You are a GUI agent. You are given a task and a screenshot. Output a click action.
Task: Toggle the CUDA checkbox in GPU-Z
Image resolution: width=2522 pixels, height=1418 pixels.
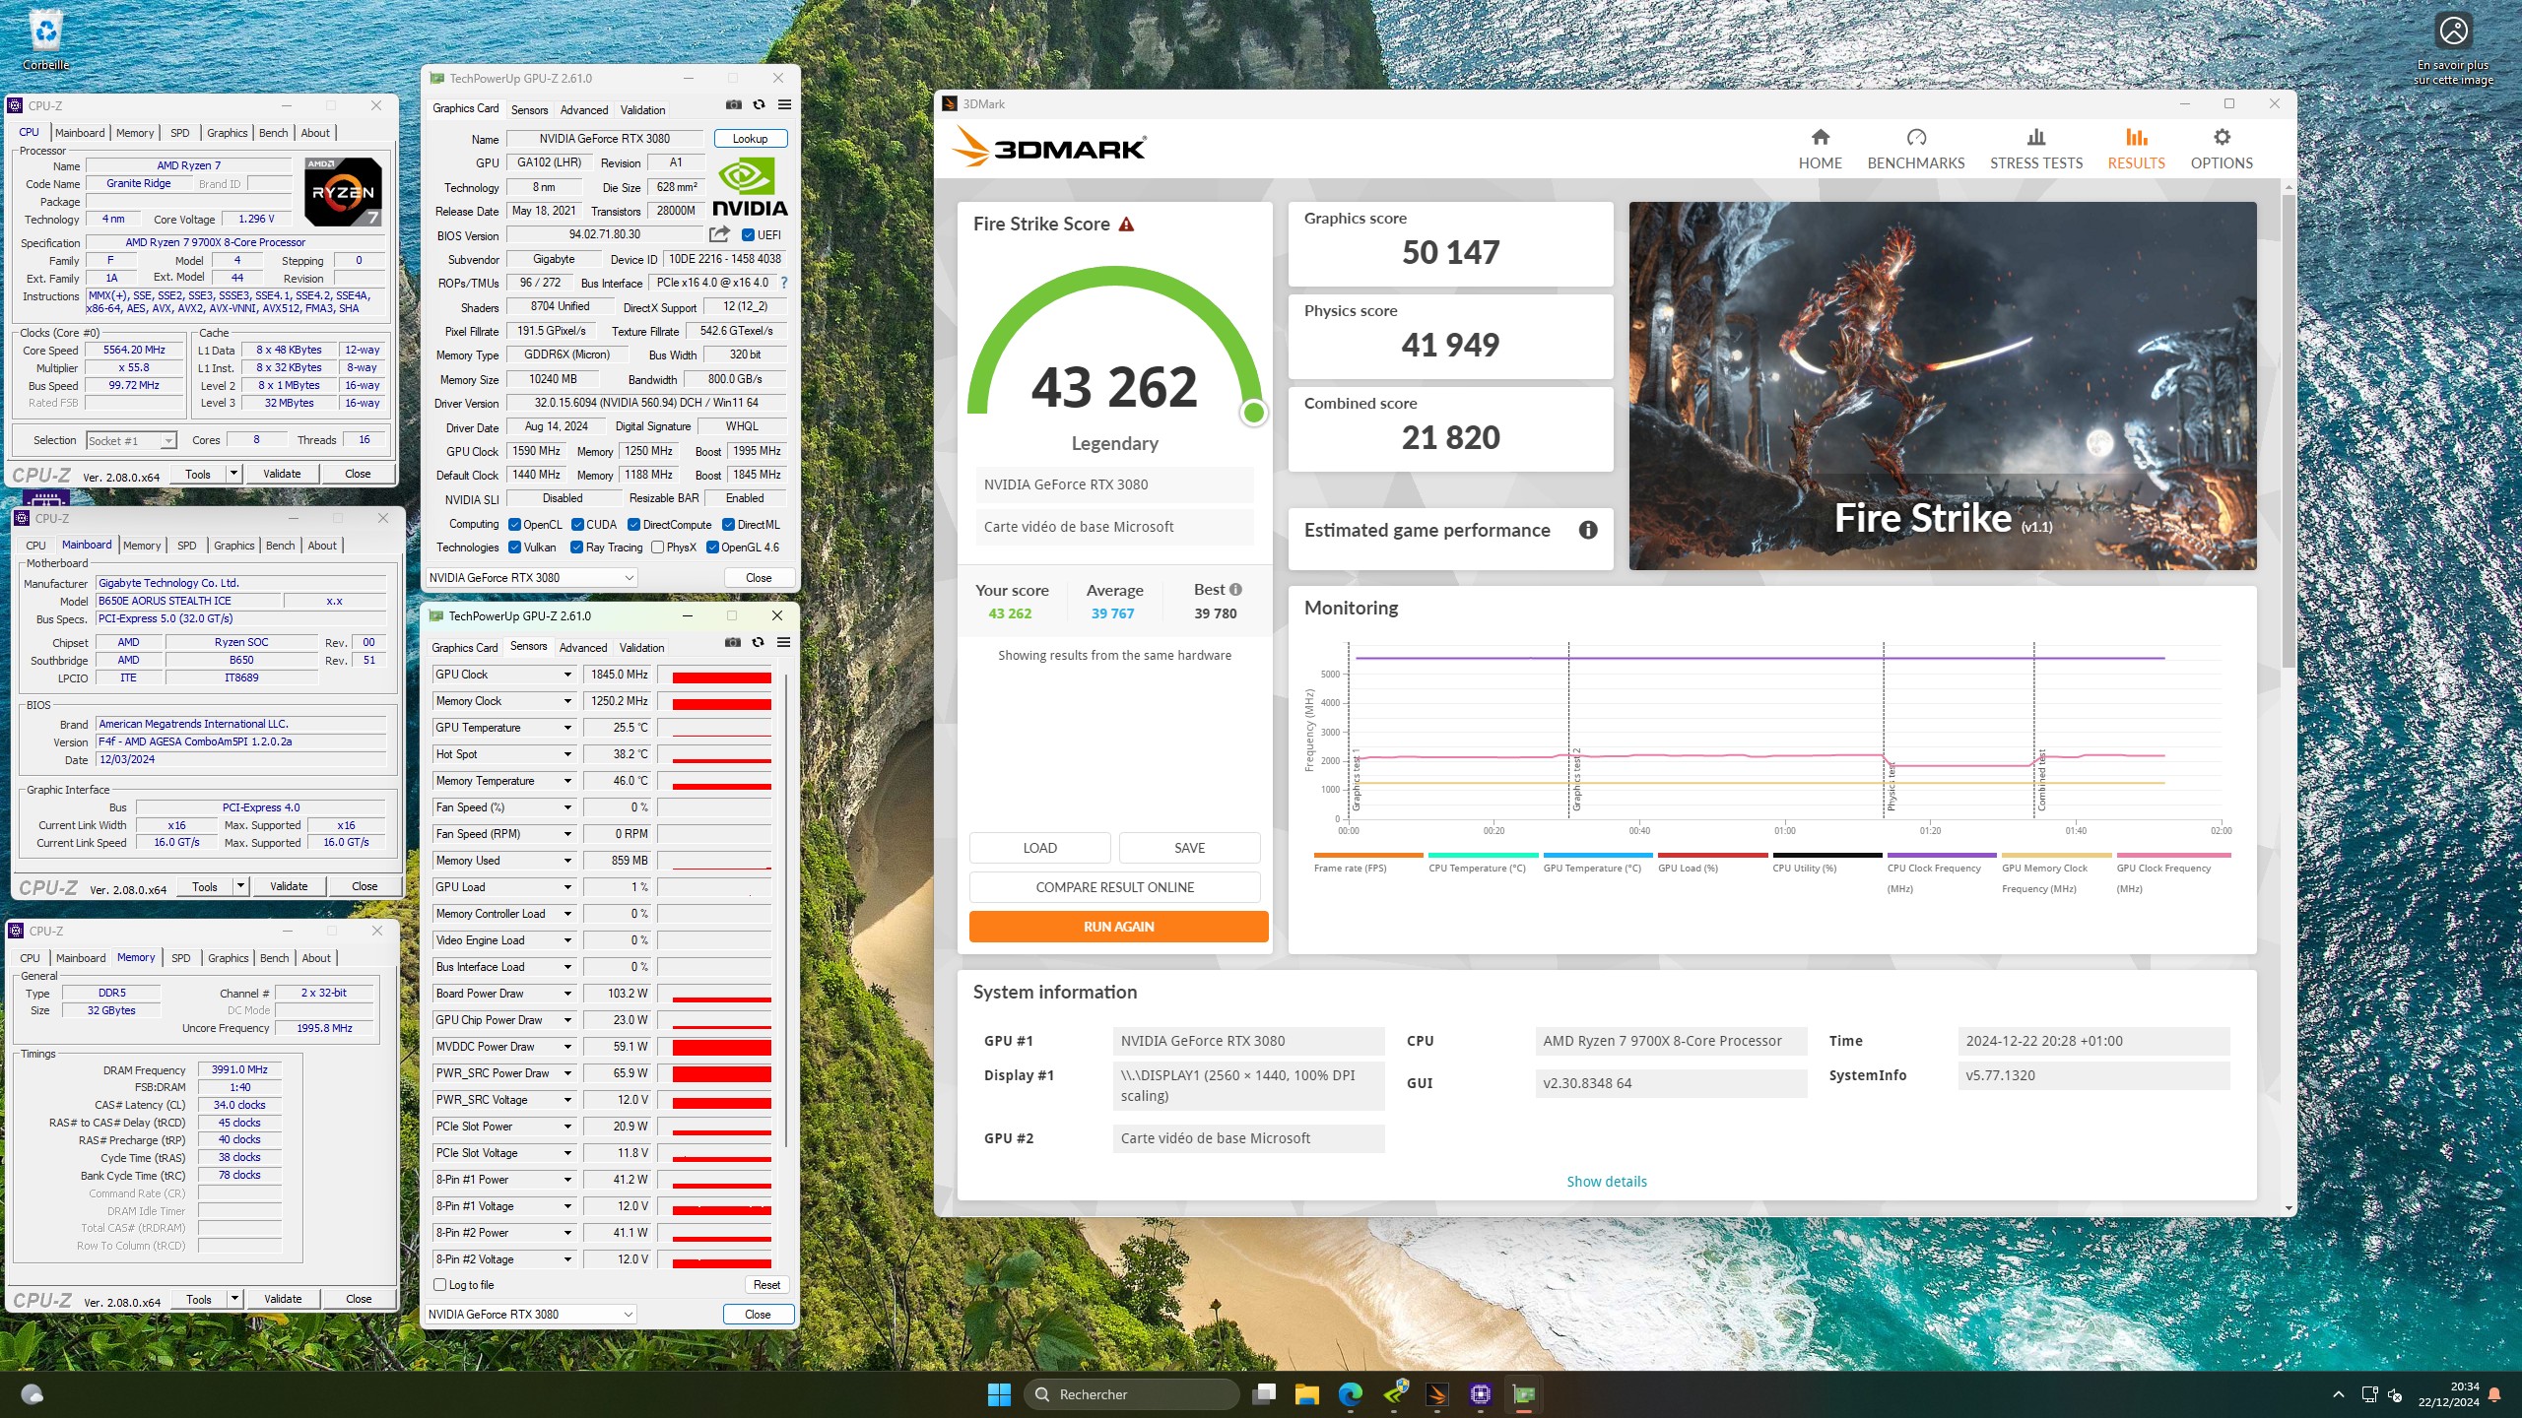(x=577, y=525)
